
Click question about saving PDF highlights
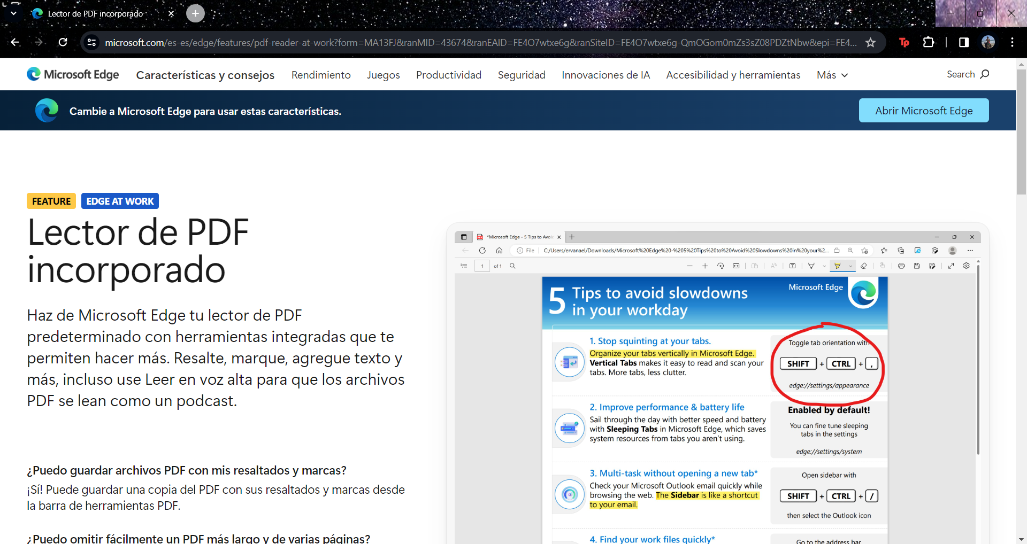(x=187, y=470)
